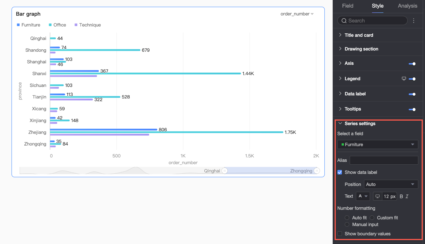Turn off the Data label switch
This screenshot has height=244, width=425.
click(412, 94)
